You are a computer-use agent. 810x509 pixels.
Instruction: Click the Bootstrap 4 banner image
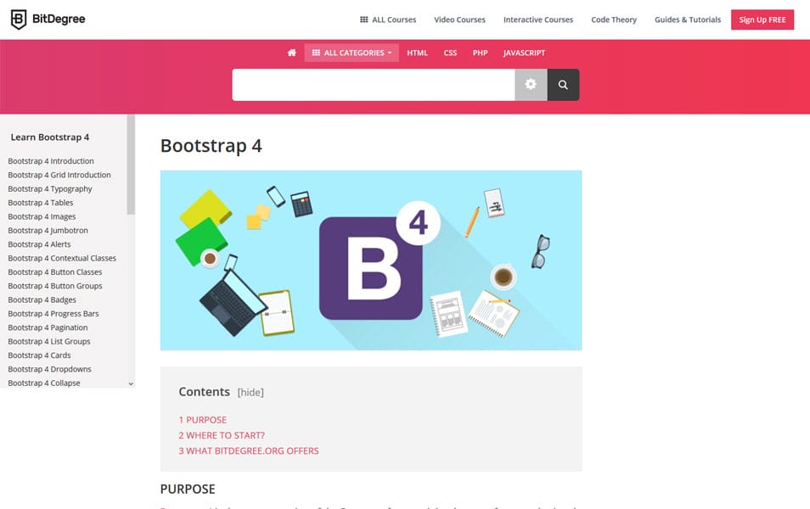[371, 260]
